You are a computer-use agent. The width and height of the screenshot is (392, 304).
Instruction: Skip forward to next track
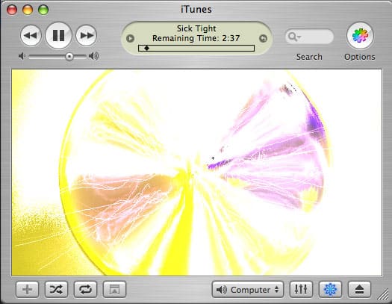click(x=87, y=36)
